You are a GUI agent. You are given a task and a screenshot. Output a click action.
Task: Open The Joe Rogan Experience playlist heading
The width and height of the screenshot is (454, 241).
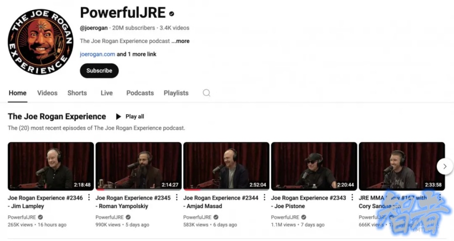coord(56,117)
